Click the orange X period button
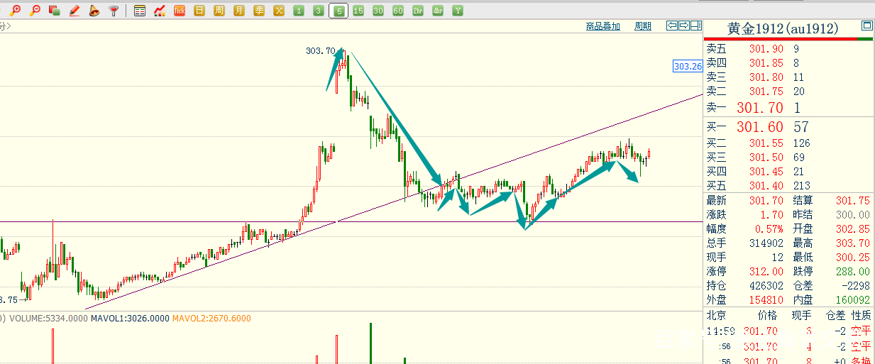The width and height of the screenshot is (875, 364). point(279,11)
